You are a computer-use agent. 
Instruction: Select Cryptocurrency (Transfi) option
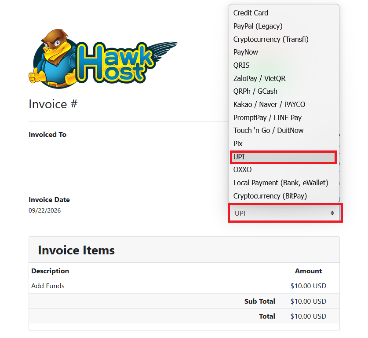point(284,39)
